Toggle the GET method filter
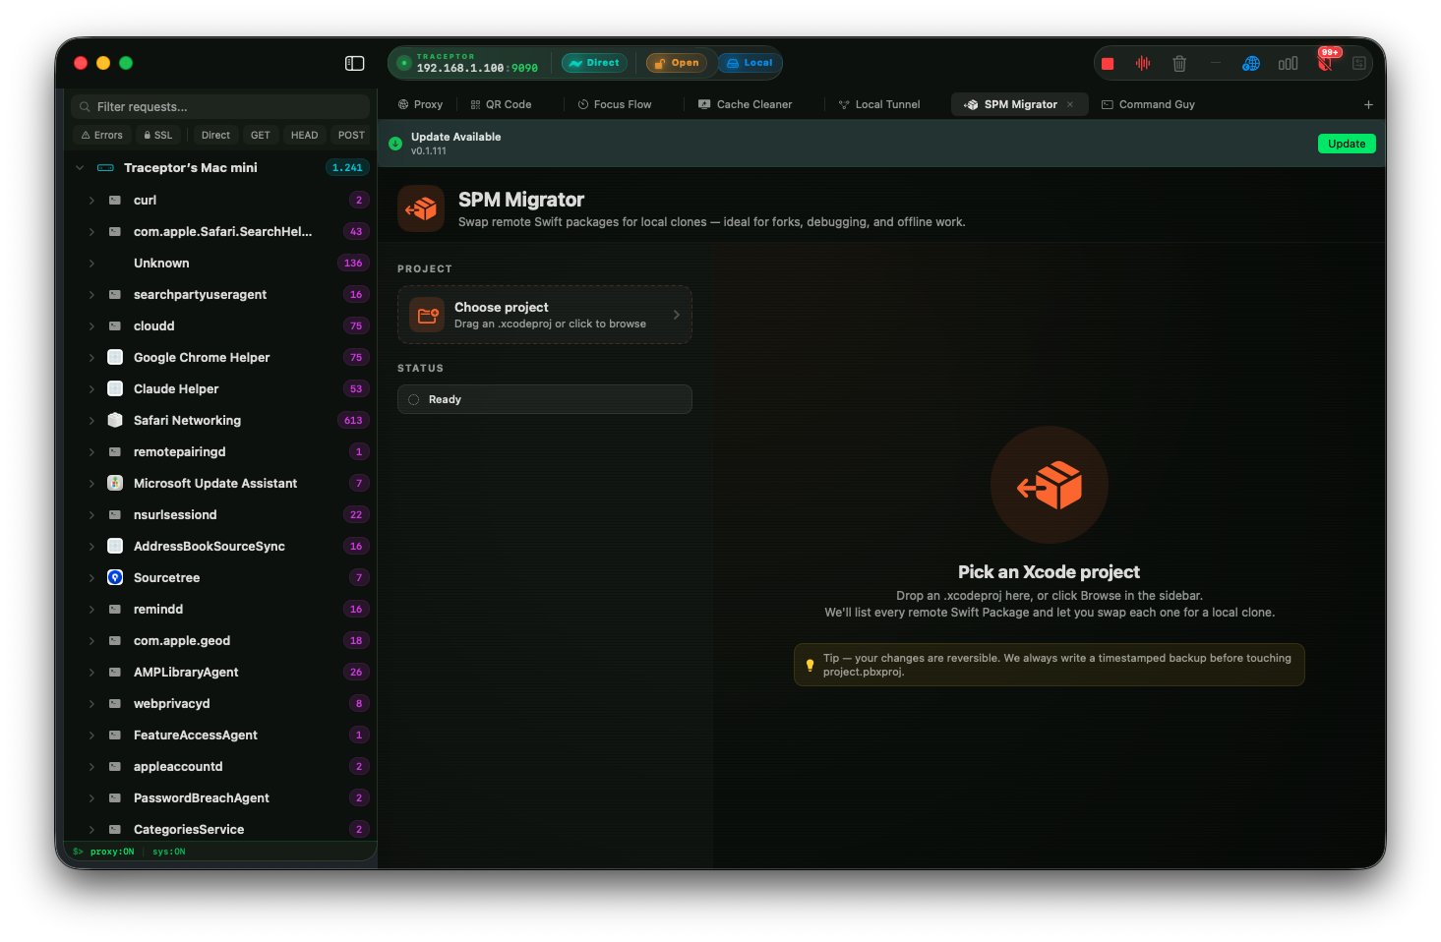The image size is (1441, 942). [261, 135]
